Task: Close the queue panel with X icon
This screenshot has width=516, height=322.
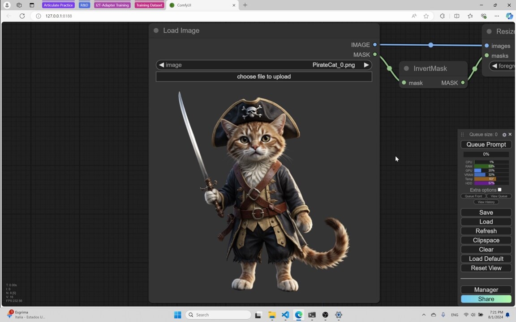Action: (x=510, y=134)
